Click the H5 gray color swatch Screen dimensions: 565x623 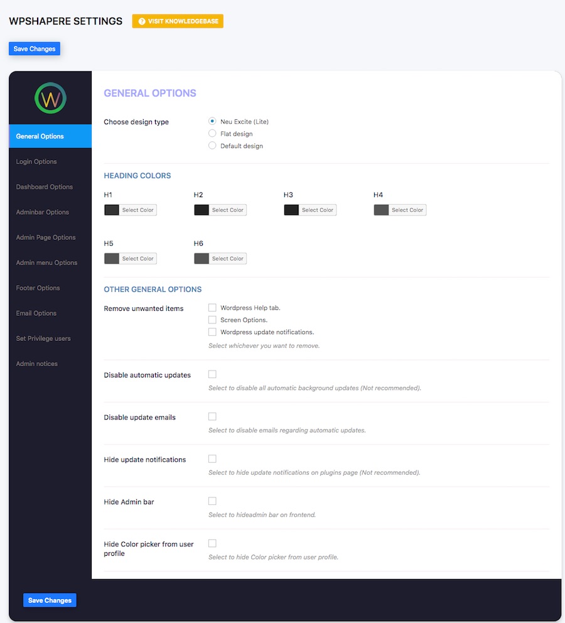pyautogui.click(x=112, y=259)
